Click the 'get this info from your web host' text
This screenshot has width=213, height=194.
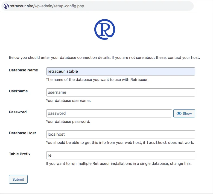120,143
